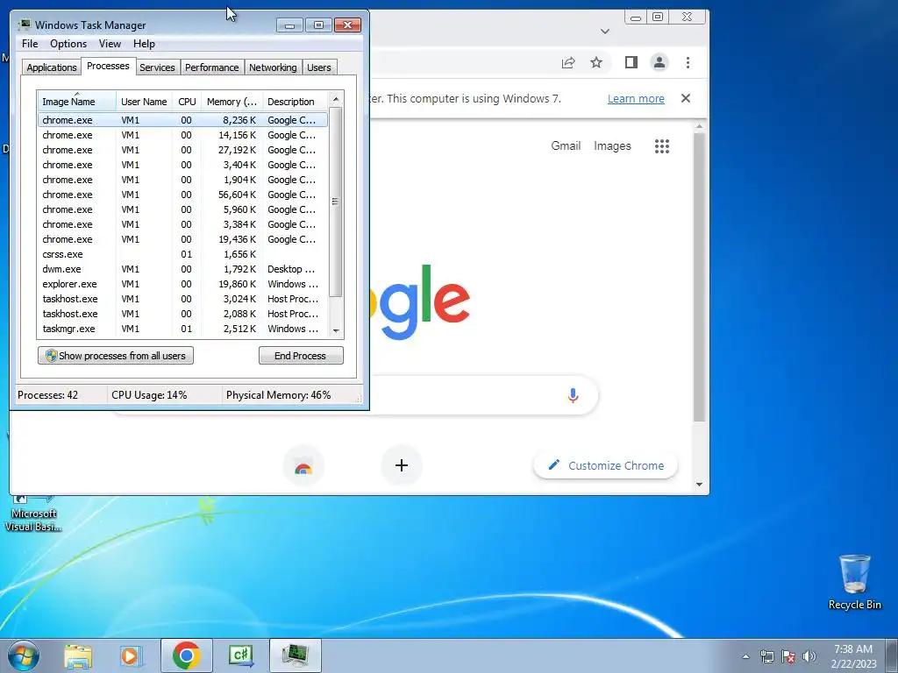Select Microsoft Visual Basic desktop shortcut
898x673 pixels.
[32, 514]
